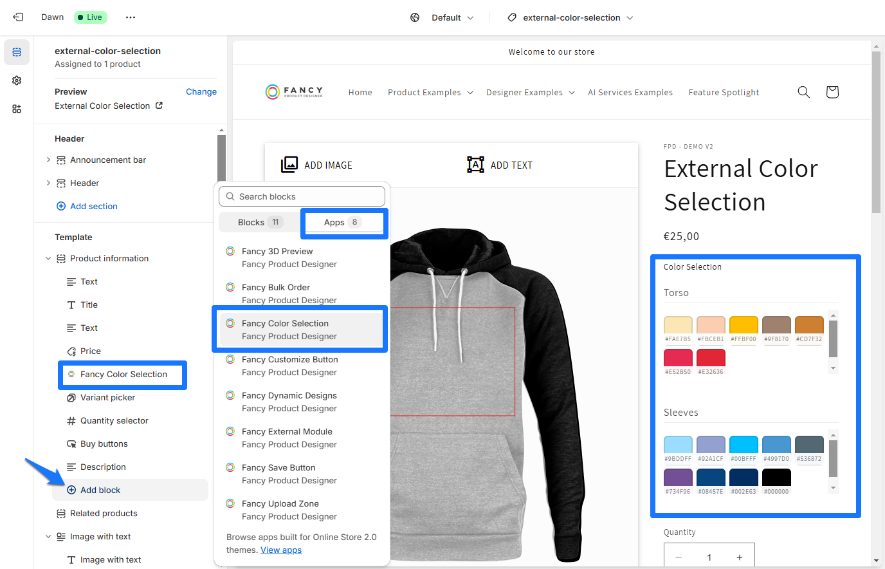Select the Fancy Color Selection tree block
This screenshot has height=569, width=885.
click(x=123, y=374)
